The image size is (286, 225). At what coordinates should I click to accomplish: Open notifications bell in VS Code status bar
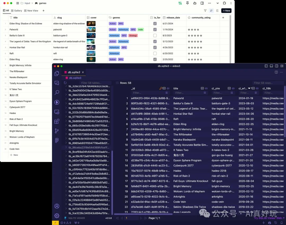pyautogui.click(x=281, y=223)
